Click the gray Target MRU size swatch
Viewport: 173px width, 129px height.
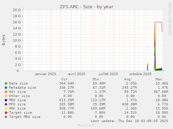(6, 117)
